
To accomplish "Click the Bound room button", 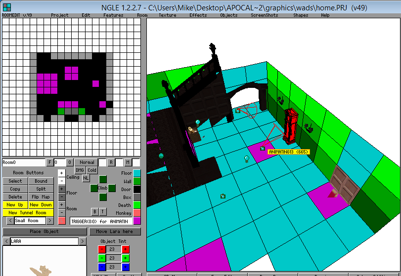I will [x=41, y=181].
